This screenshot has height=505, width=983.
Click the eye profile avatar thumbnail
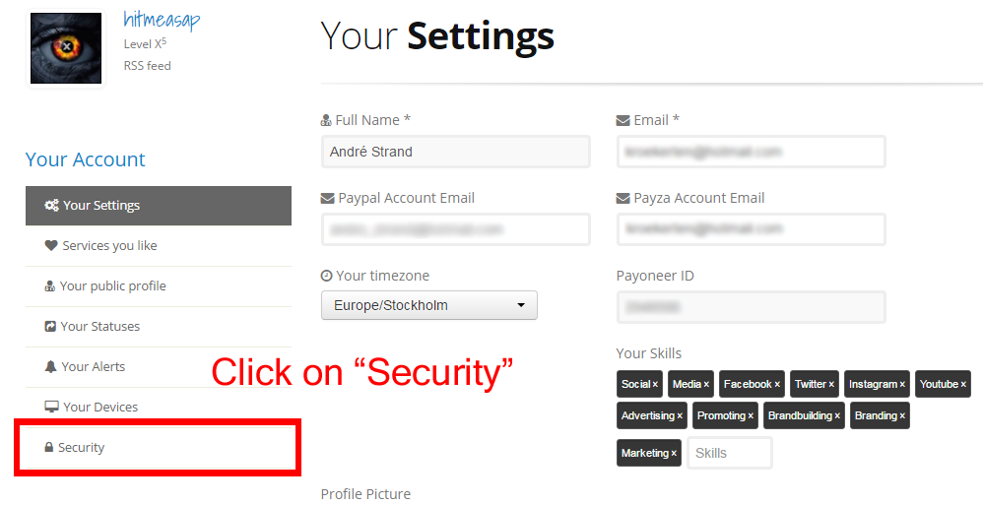coord(66,48)
